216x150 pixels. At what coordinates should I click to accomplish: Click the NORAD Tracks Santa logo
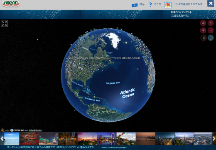click(11, 4)
